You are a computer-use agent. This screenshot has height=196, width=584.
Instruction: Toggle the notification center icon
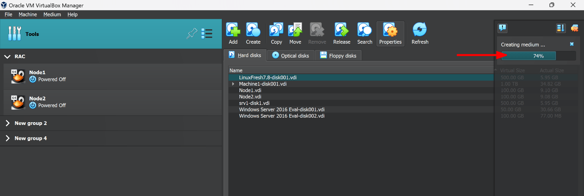[502, 28]
